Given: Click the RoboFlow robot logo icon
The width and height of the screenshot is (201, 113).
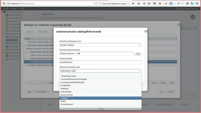Looking at the screenshot, I should click(x=193, y=17).
